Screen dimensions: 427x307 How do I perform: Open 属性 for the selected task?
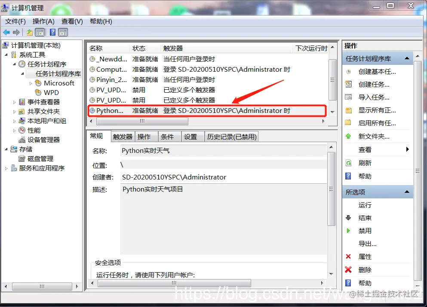(365, 256)
